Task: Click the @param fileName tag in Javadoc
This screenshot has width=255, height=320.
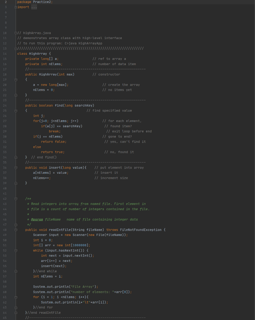Action: [37, 219]
